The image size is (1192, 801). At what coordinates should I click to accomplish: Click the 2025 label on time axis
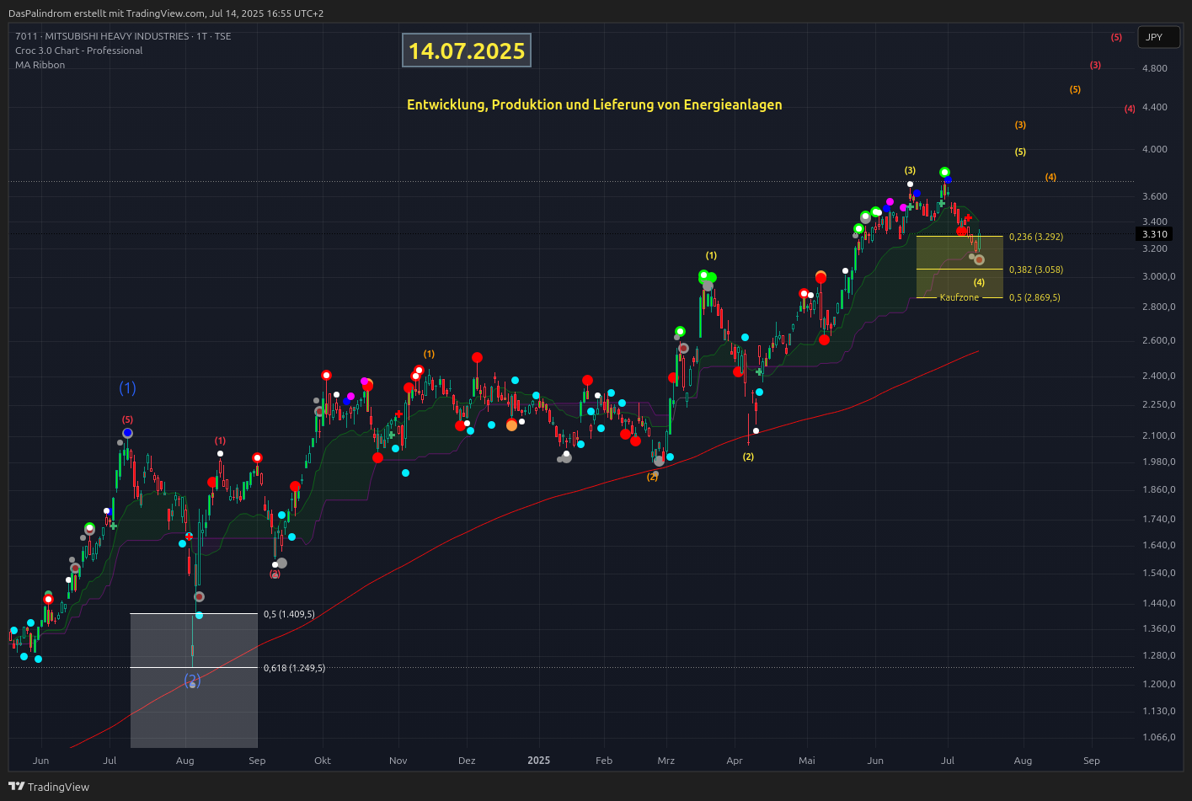[x=538, y=761]
